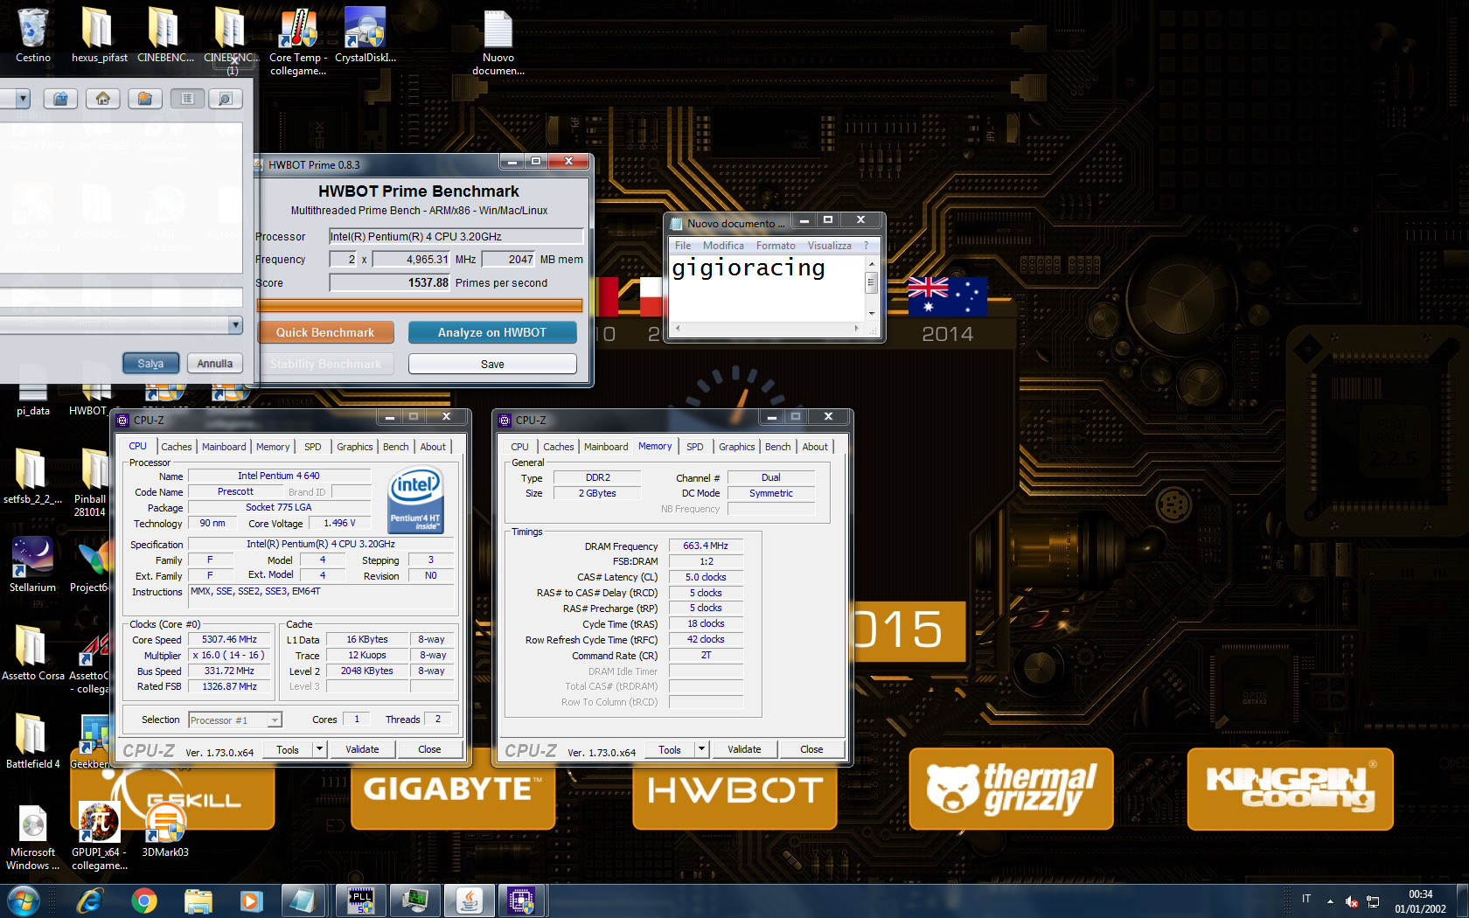This screenshot has width=1469, height=918.
Task: Open Internet Explorer from the taskbar
Action: (x=90, y=901)
